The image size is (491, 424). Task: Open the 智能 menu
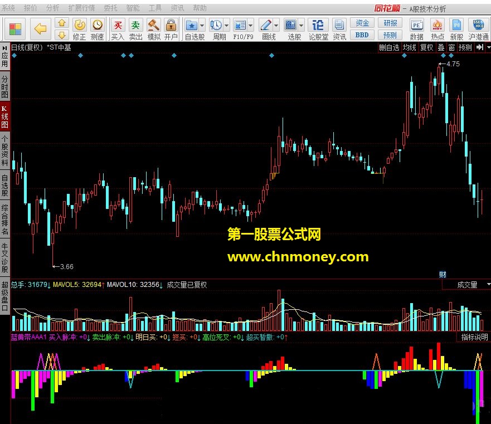click(133, 8)
